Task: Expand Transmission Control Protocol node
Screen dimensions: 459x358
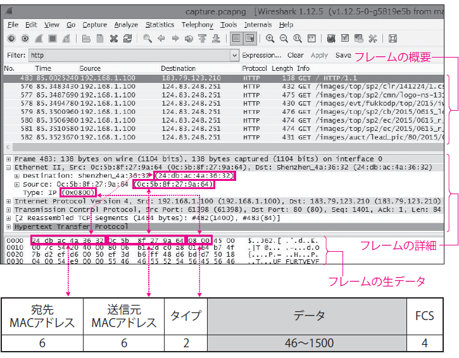Action: pos(8,210)
